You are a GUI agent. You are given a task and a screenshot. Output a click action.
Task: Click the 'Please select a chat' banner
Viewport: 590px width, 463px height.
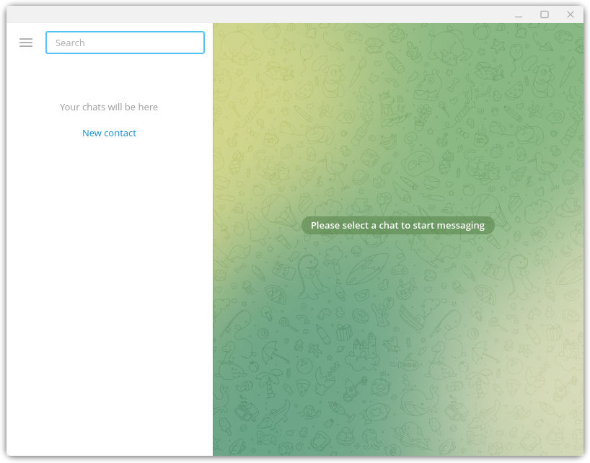pos(397,225)
